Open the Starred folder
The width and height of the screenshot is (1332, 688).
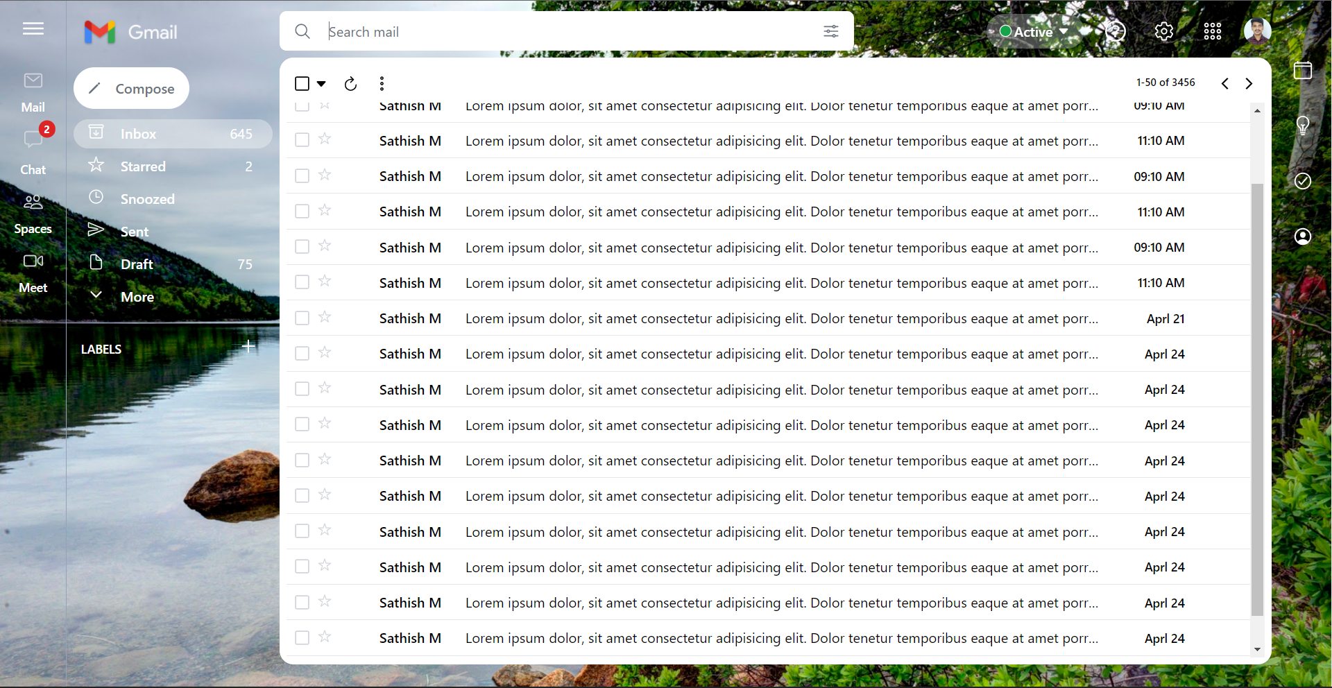pyautogui.click(x=143, y=166)
